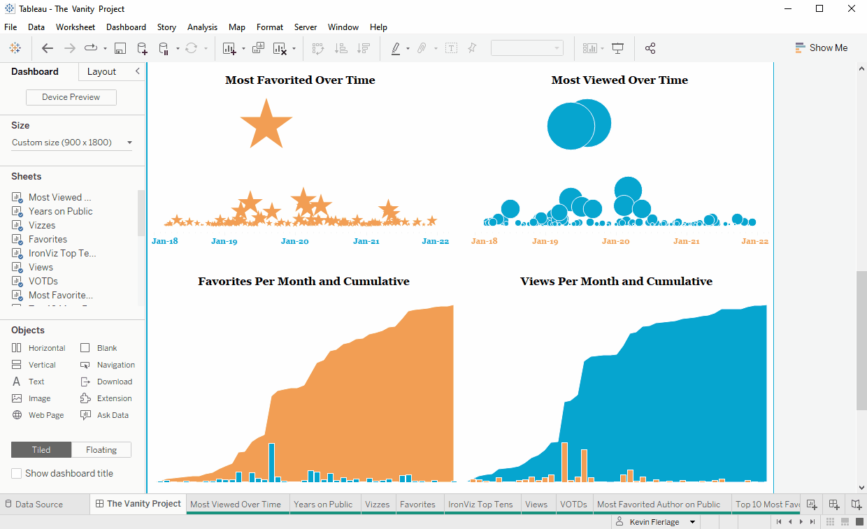
Task: Open the Analysis menu
Action: 202,27
